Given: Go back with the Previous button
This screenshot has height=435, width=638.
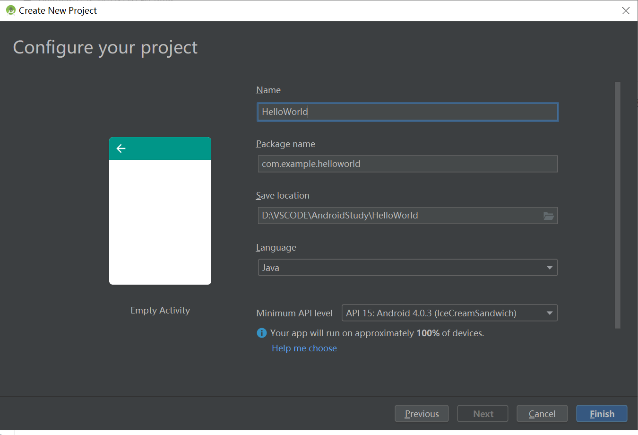Looking at the screenshot, I should [422, 414].
